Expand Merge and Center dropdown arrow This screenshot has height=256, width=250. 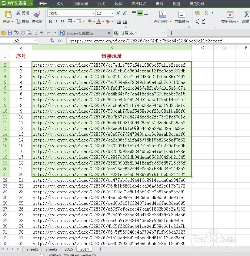point(171,22)
